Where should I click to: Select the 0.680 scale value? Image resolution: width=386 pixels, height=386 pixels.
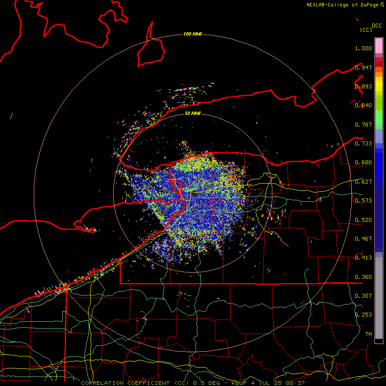(363, 163)
